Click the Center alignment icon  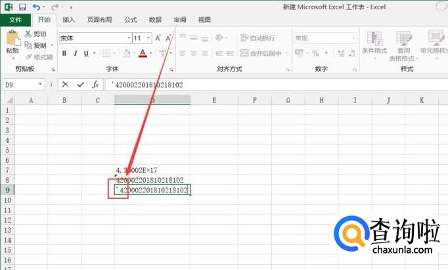coord(194,53)
